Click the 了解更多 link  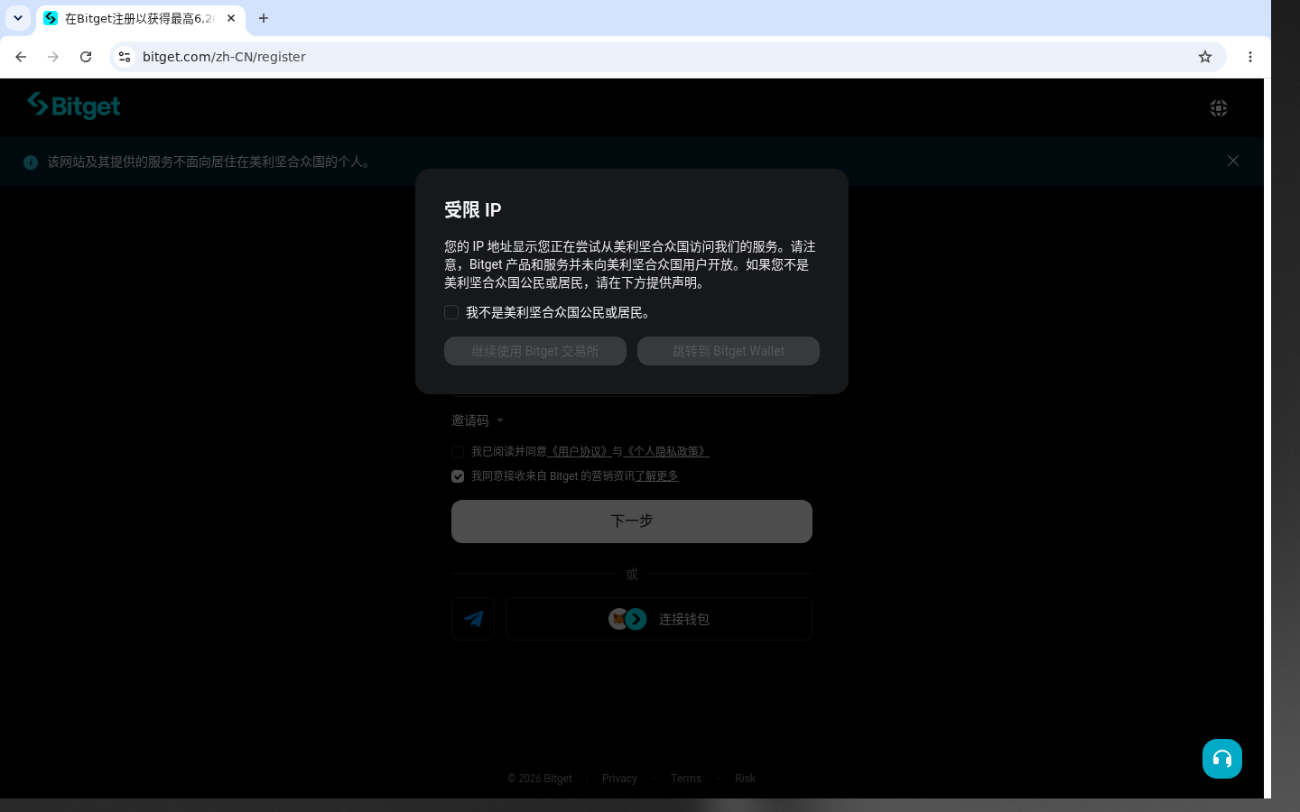point(656,475)
